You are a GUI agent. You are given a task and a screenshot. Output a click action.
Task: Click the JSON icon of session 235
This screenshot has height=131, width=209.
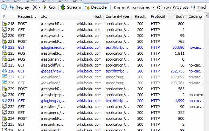tap(5, 124)
